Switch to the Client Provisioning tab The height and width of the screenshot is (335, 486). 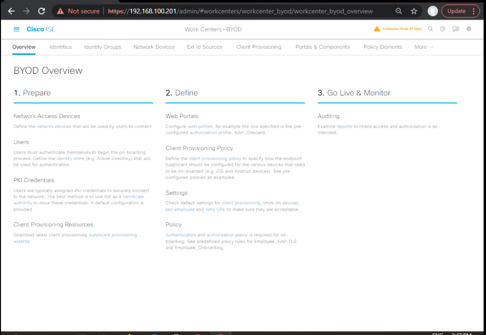[259, 47]
